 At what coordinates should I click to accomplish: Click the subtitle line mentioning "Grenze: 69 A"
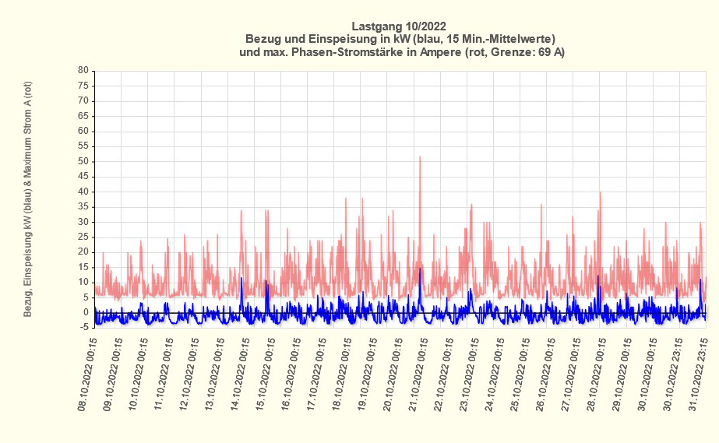(399, 52)
